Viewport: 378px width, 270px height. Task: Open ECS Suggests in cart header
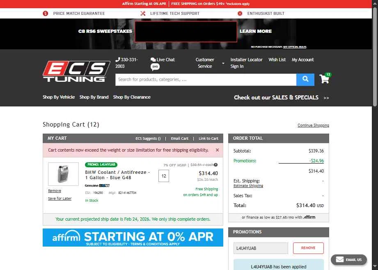(148, 138)
